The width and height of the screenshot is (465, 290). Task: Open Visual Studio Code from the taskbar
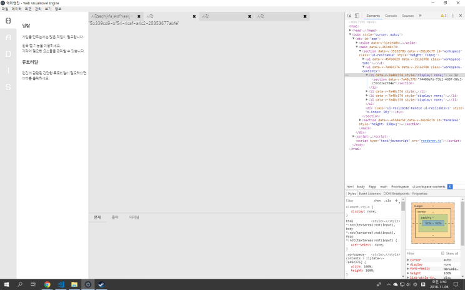coord(61,284)
